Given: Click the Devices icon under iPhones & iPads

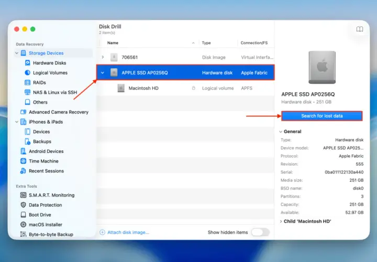Looking at the screenshot, I should [x=27, y=132].
